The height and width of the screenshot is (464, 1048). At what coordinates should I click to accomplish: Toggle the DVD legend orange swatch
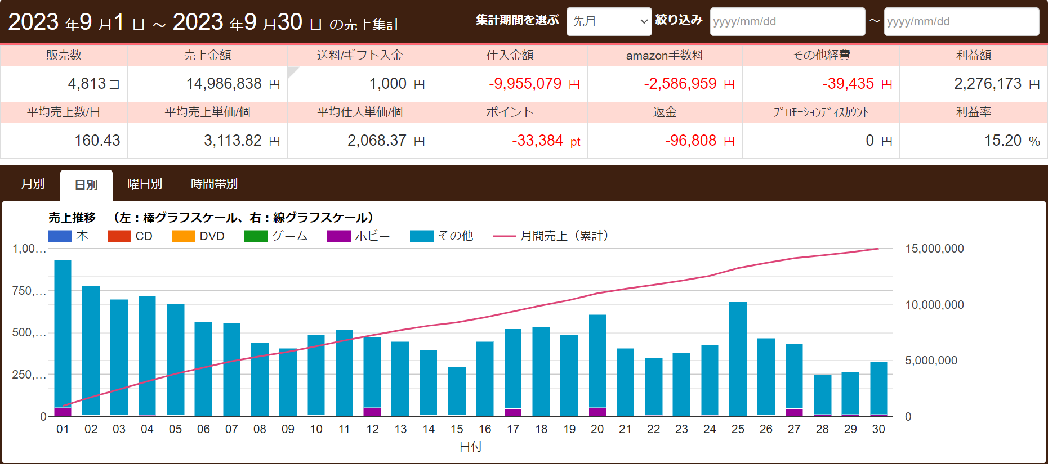coord(183,236)
